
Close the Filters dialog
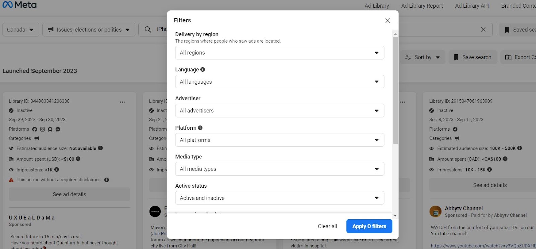click(x=388, y=21)
